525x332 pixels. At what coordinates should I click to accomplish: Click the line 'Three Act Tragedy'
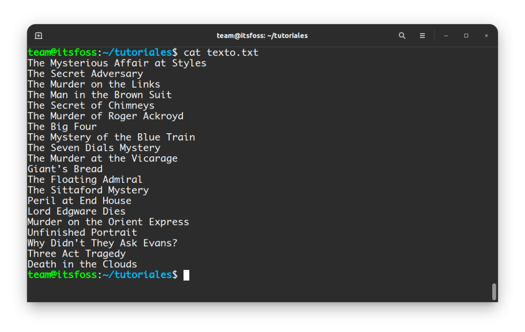pos(77,254)
